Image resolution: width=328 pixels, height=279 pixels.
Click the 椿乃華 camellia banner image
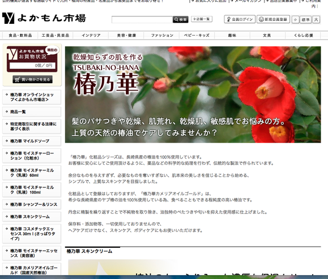tap(193, 95)
